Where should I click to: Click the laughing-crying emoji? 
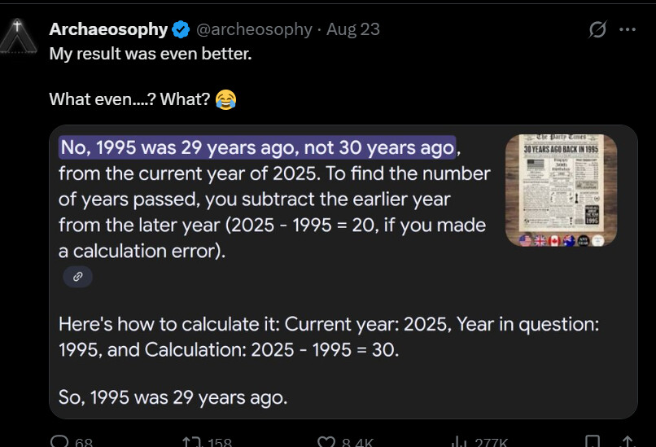point(225,100)
